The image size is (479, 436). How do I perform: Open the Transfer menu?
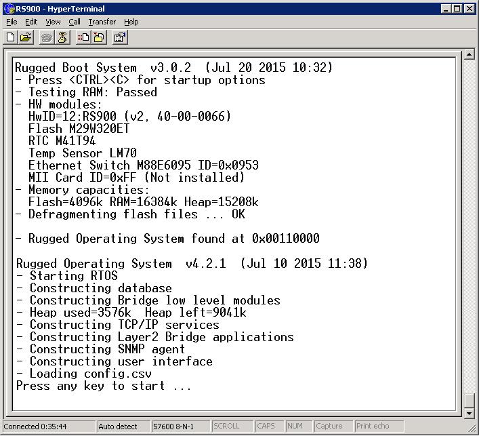coord(102,22)
